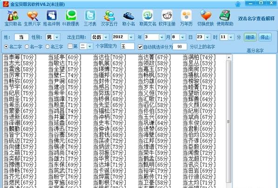Viewport: 278px width, 188px height.
Task: Open the 取小名 tool
Action: (x=129, y=18)
